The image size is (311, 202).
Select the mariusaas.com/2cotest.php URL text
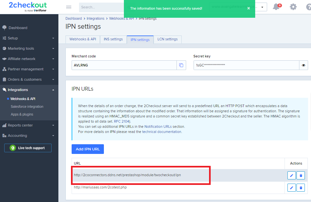coord(100,187)
